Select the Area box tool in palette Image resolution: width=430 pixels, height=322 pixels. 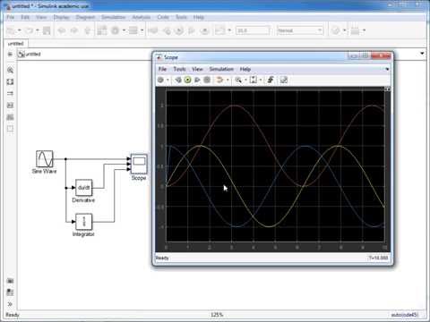(x=10, y=129)
